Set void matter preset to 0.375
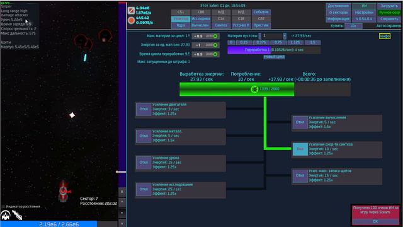 [x=261, y=42]
